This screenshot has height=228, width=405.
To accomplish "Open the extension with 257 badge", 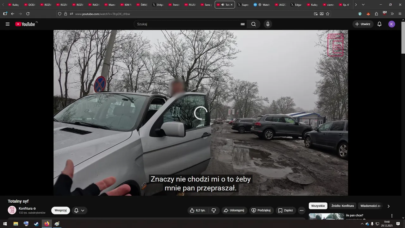I will click(384, 14).
